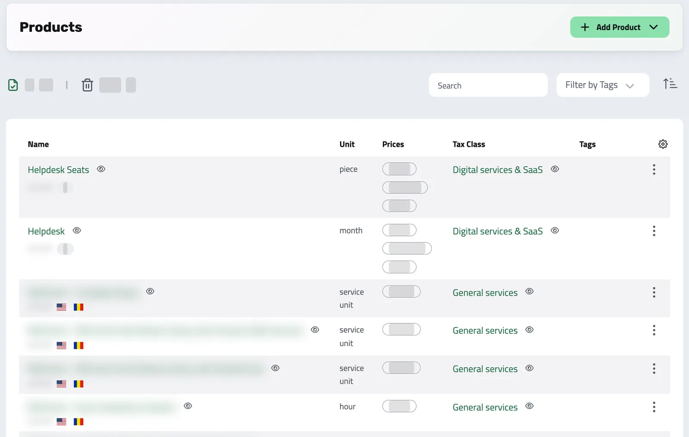Open the Filter by Tags dropdown
Viewport: 689px width, 437px height.
pyautogui.click(x=602, y=85)
